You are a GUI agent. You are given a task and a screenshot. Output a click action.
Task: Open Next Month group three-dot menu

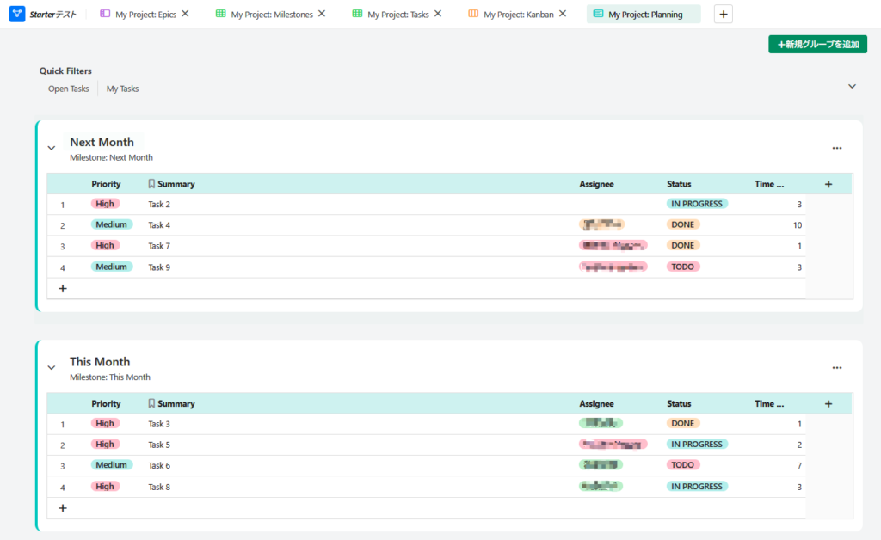click(x=837, y=148)
